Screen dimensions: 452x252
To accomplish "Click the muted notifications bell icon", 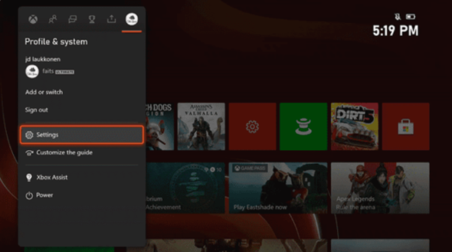I will click(x=398, y=17).
